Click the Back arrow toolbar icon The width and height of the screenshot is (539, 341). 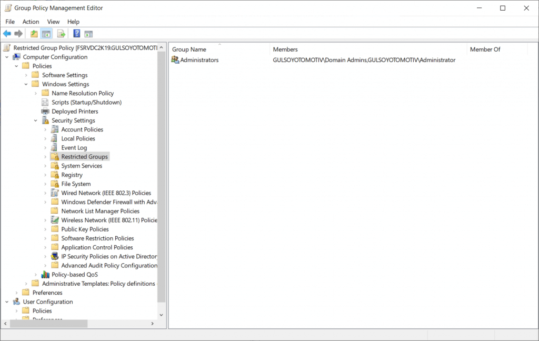point(7,34)
